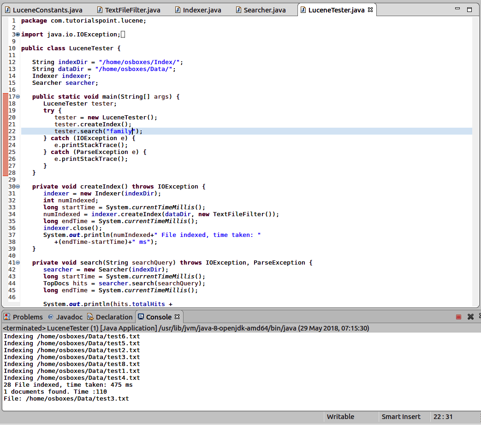Image resolution: width=481 pixels, height=425 pixels.
Task: Close the LuceneTester.java editor tab
Action: [370, 10]
